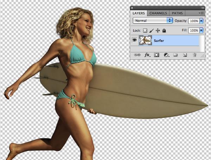Switch to the Layers tab
The image size is (211, 160).
(139, 13)
